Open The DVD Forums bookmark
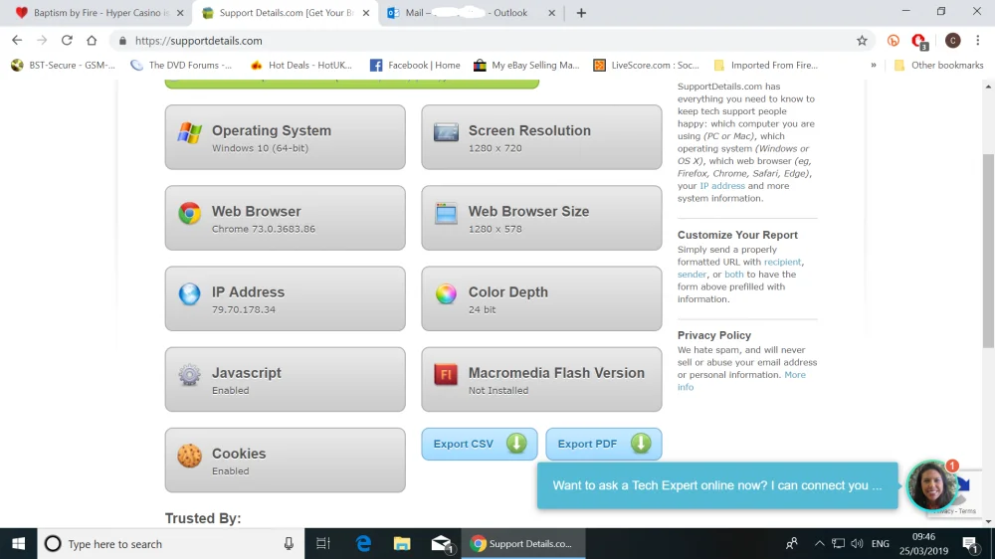 (181, 65)
